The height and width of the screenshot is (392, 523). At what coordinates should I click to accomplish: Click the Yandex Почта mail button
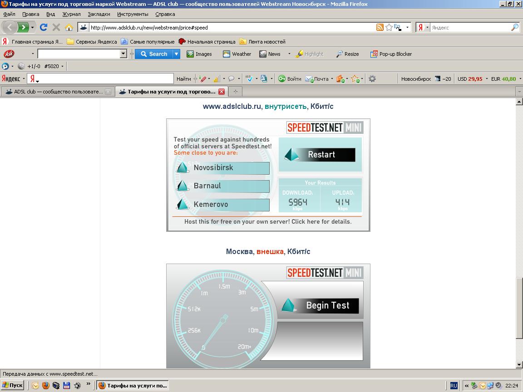[x=317, y=79]
